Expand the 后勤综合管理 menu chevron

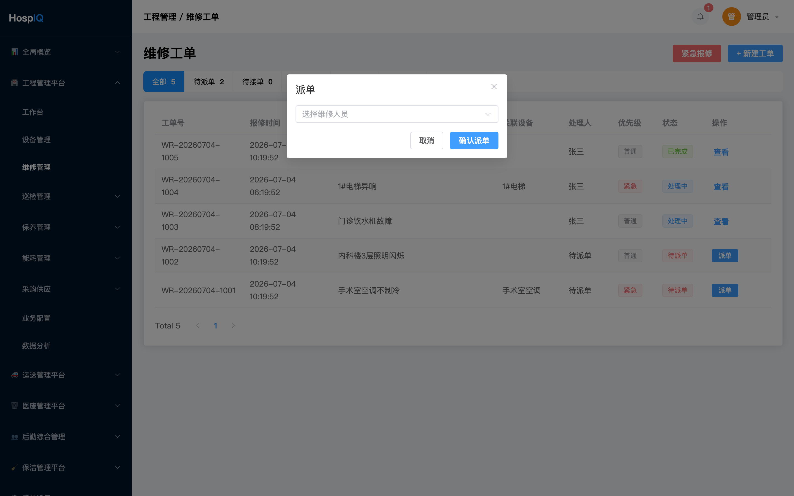click(117, 437)
